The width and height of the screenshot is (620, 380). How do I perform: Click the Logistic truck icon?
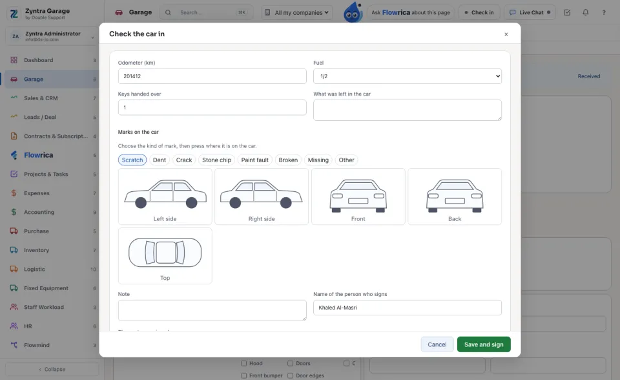[x=14, y=269]
